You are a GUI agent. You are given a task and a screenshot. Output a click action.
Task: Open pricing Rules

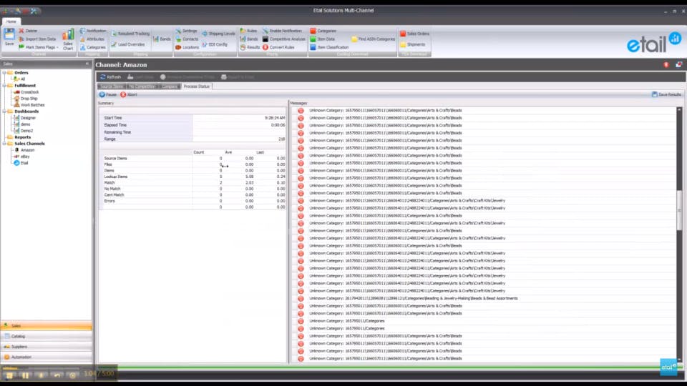(x=248, y=31)
